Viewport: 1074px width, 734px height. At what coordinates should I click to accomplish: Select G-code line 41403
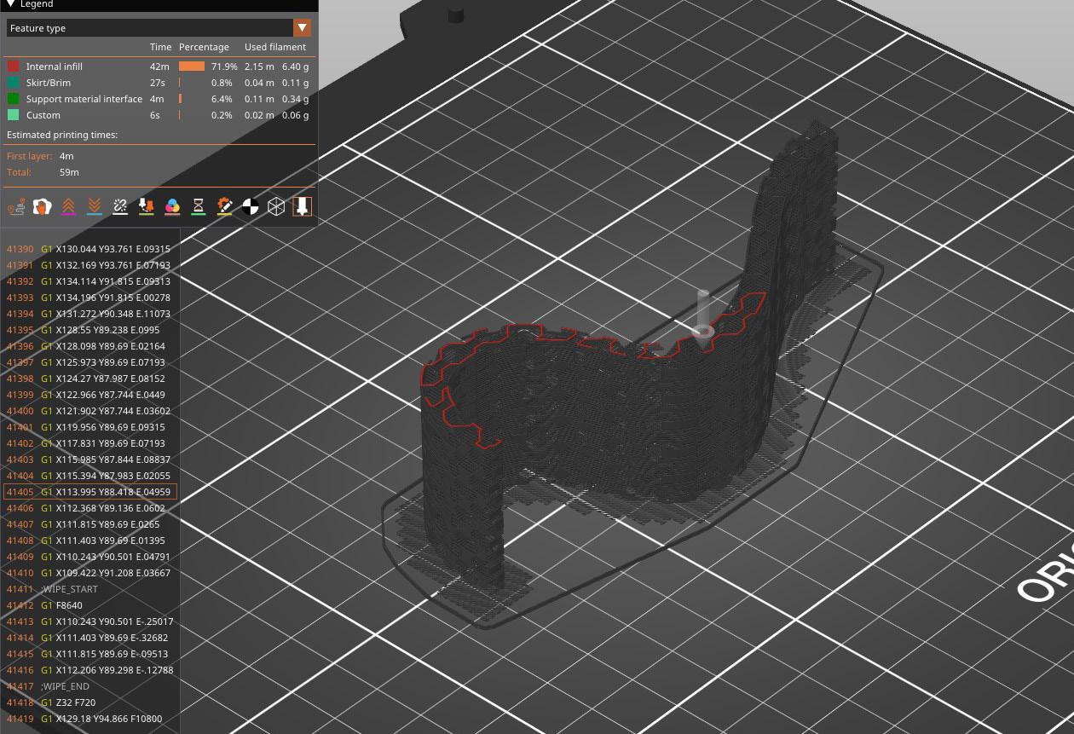[x=89, y=459]
